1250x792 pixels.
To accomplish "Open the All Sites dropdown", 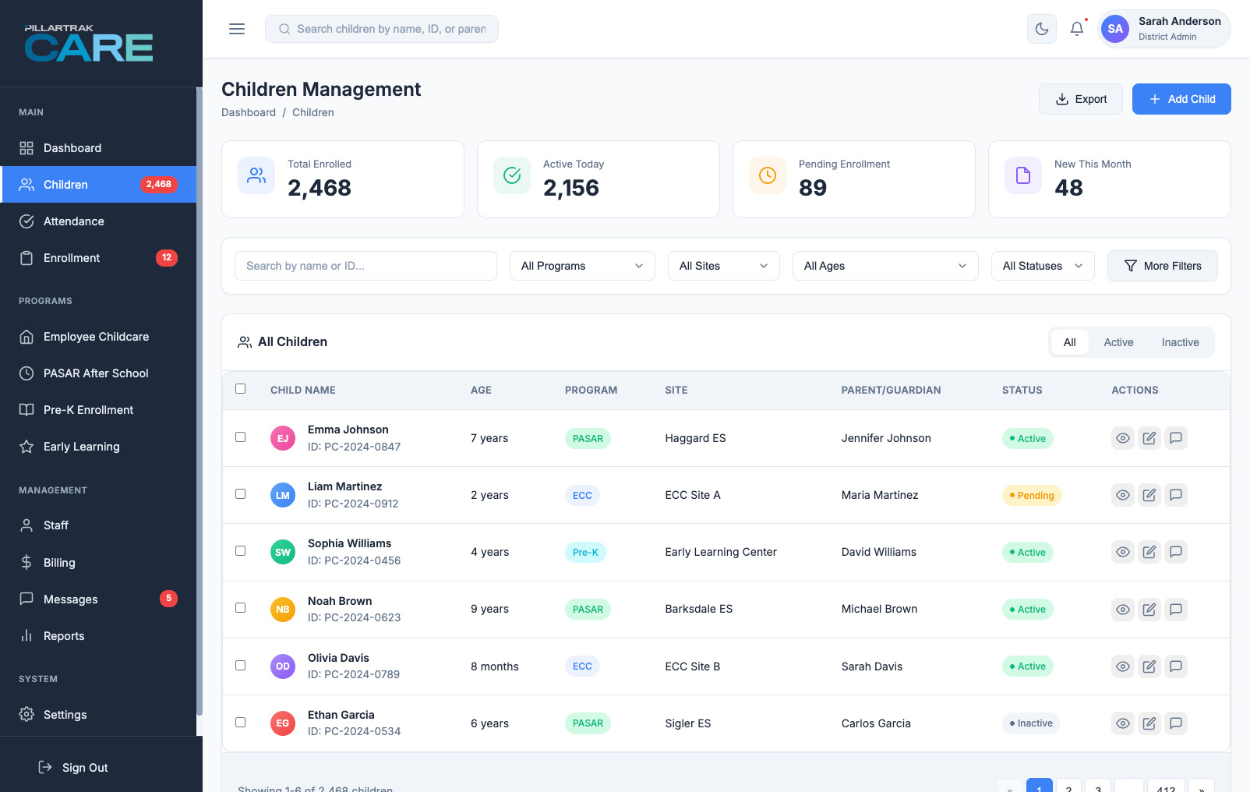I will click(723, 266).
